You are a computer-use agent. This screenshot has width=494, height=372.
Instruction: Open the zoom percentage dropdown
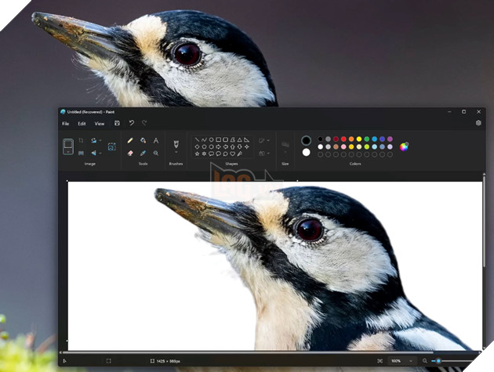pos(401,361)
